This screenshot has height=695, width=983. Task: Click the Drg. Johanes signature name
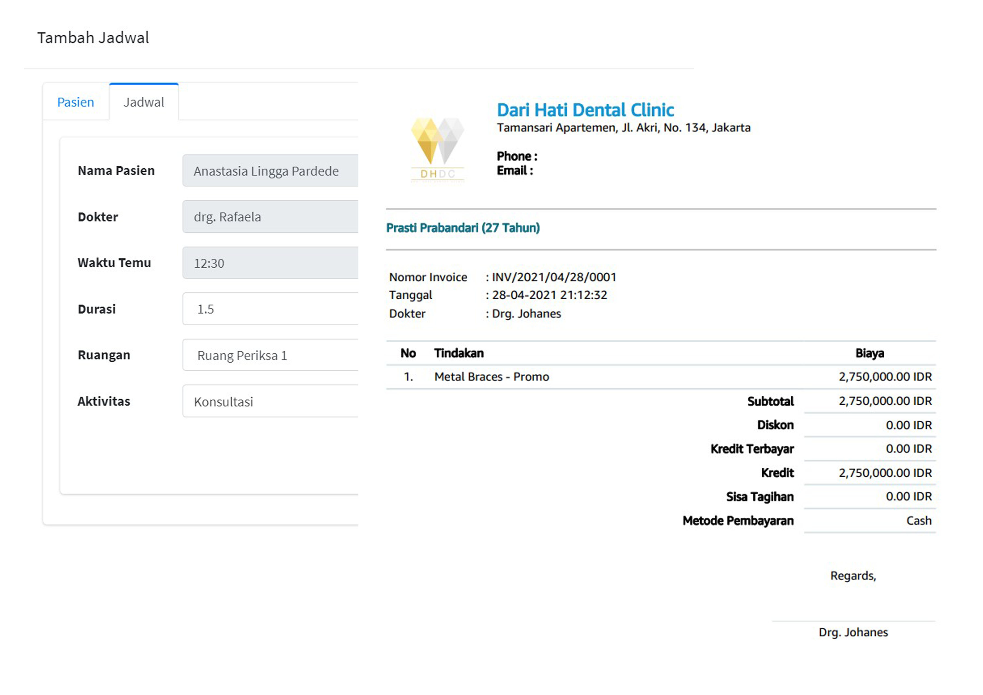pyautogui.click(x=853, y=633)
